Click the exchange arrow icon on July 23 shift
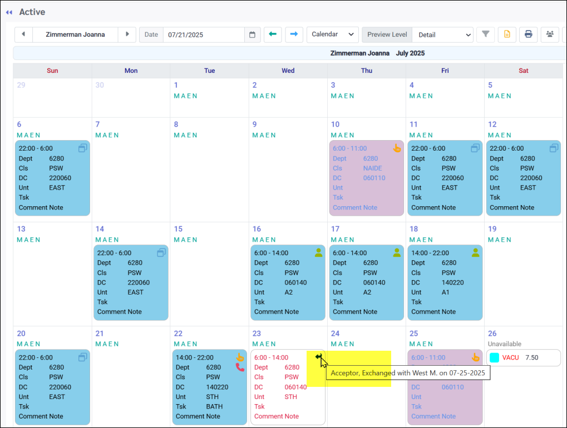 (318, 357)
